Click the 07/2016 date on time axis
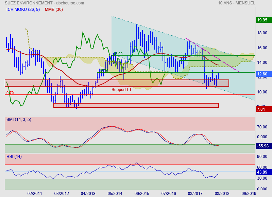 point(169,194)
